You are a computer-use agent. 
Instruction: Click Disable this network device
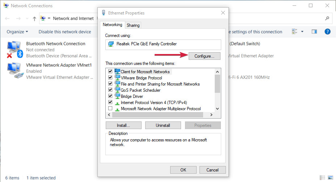click(x=65, y=32)
